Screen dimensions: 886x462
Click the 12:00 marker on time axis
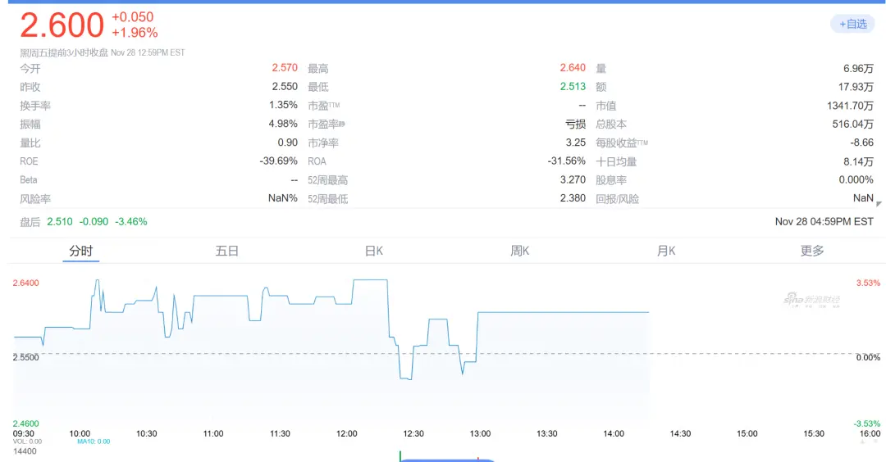click(346, 433)
